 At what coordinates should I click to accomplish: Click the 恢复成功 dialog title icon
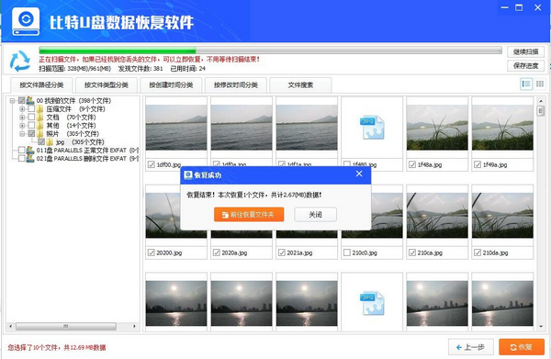point(188,175)
